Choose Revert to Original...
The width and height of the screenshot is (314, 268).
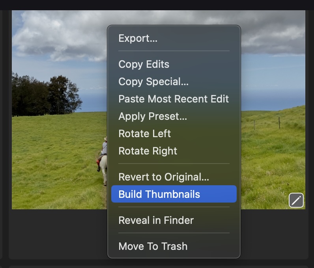click(164, 177)
